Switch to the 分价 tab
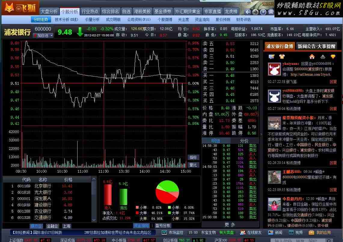The image size is (343, 242). [x=244, y=141]
